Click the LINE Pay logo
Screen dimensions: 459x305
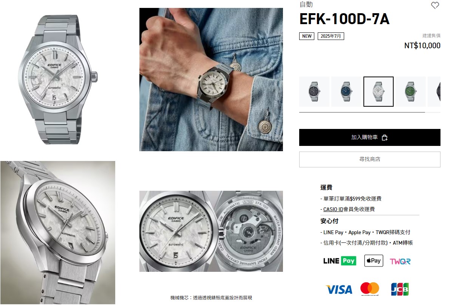(x=340, y=261)
